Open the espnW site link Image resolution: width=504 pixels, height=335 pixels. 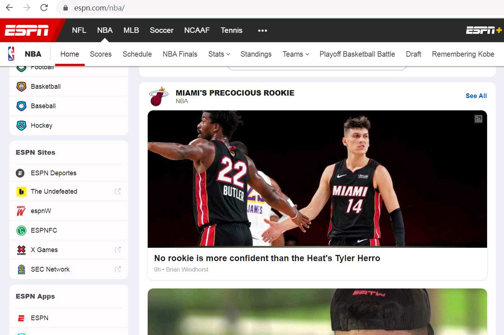coord(41,211)
